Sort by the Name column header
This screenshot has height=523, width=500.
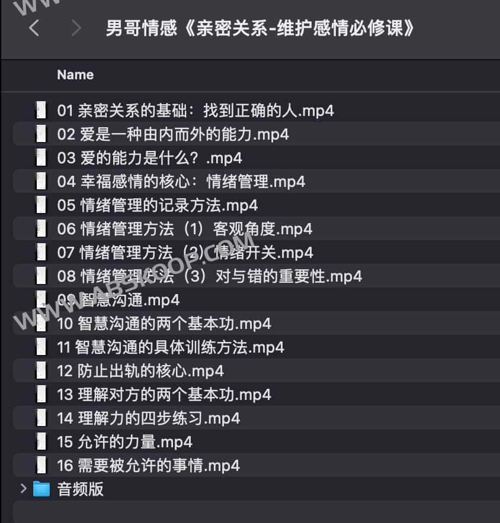tap(75, 75)
